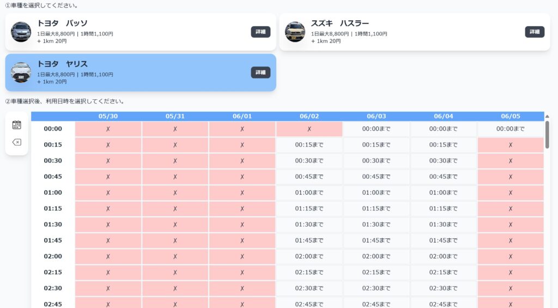Click the 06/02 date column header
The height and width of the screenshot is (308, 558).
coord(310,117)
